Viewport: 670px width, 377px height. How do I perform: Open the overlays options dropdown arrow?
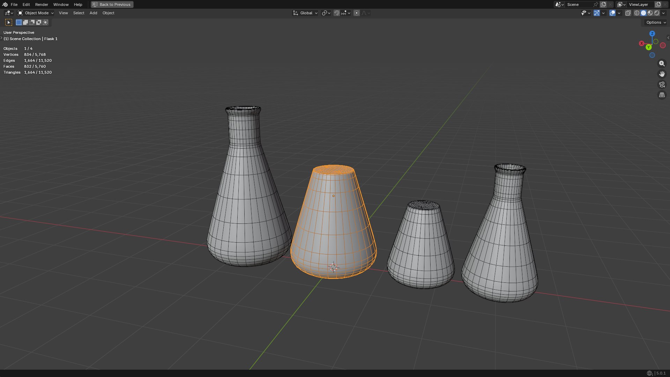point(619,13)
